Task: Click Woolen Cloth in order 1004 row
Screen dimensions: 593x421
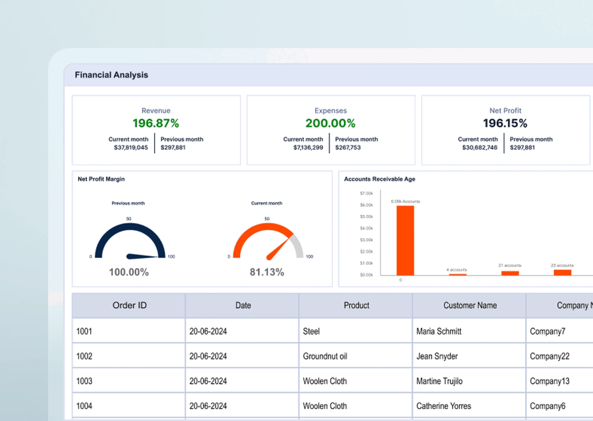Action: 356,406
